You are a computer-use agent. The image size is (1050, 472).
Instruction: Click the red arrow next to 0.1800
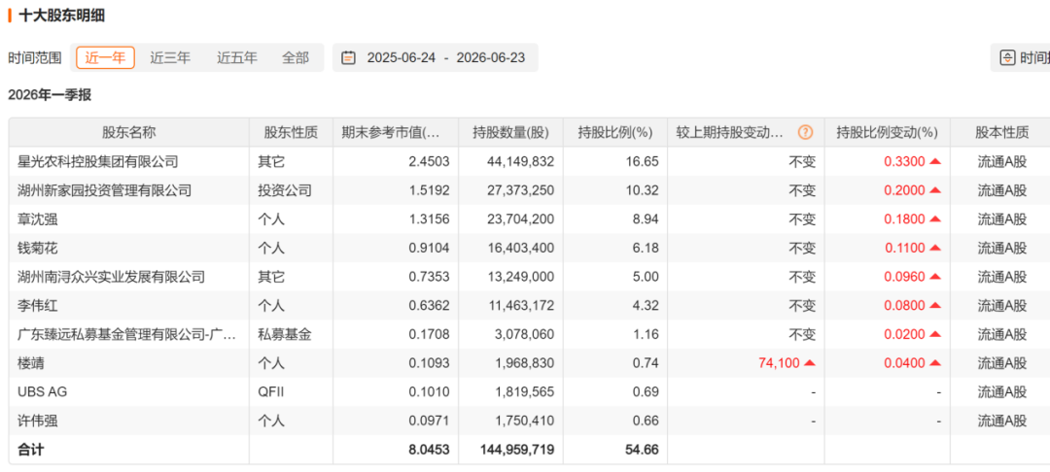tap(935, 219)
